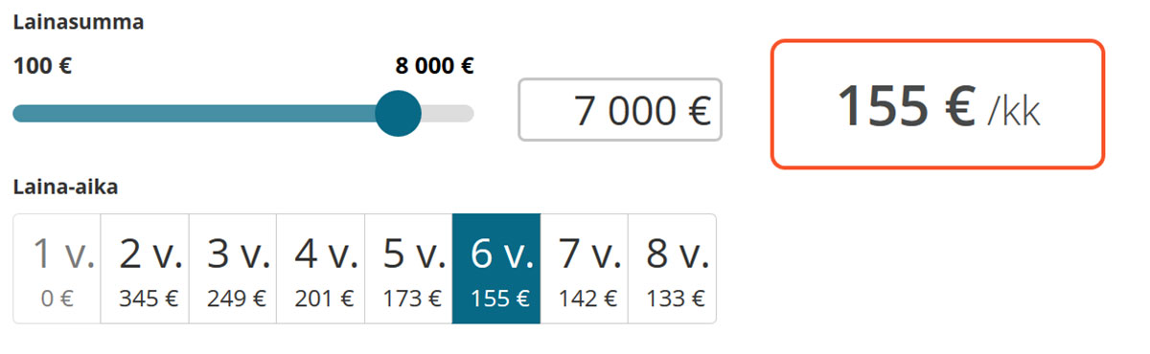This screenshot has width=1150, height=354.
Task: Click the 155 € /kk monthly payment box
Action: (938, 104)
